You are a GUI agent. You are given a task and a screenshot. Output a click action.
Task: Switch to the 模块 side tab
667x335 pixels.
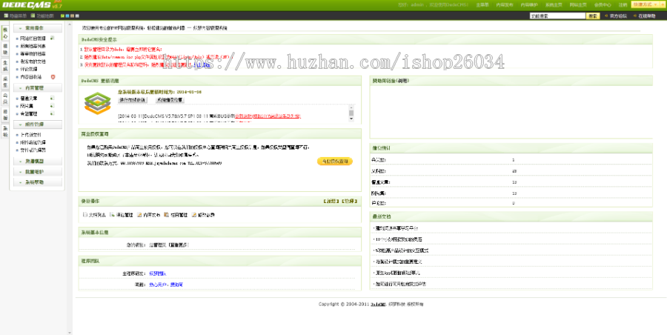coord(5,49)
